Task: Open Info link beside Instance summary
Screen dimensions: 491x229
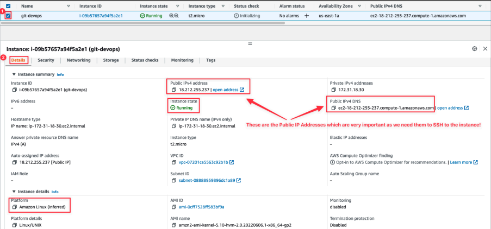Action: pos(60,75)
